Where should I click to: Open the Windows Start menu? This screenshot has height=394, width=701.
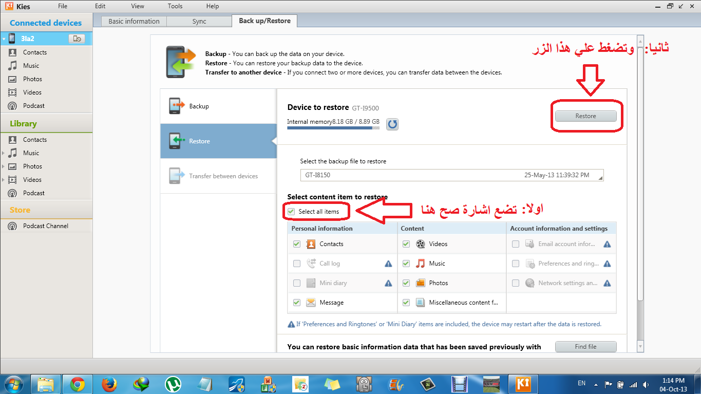pyautogui.click(x=13, y=384)
